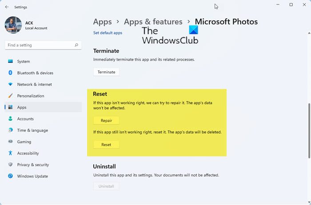Click the Personalization paintbrush icon
311x205 pixels.
pyautogui.click(x=10, y=96)
